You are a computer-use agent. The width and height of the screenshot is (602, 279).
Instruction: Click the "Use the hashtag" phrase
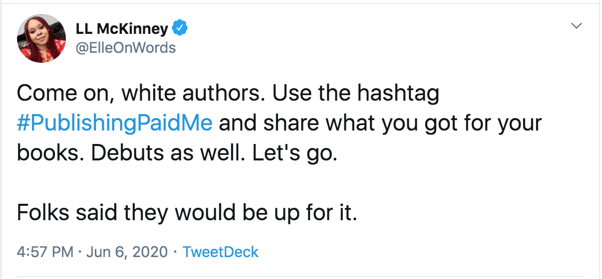[356, 93]
